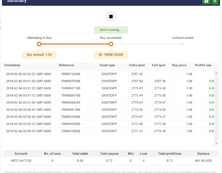Click the 'Attempting to Buy' progress marker
This screenshot has height=173, width=222.
39,44
